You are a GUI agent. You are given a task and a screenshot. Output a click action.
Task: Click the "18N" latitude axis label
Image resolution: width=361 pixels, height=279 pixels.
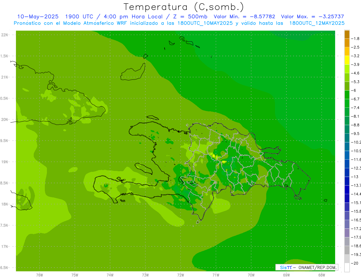5,204
